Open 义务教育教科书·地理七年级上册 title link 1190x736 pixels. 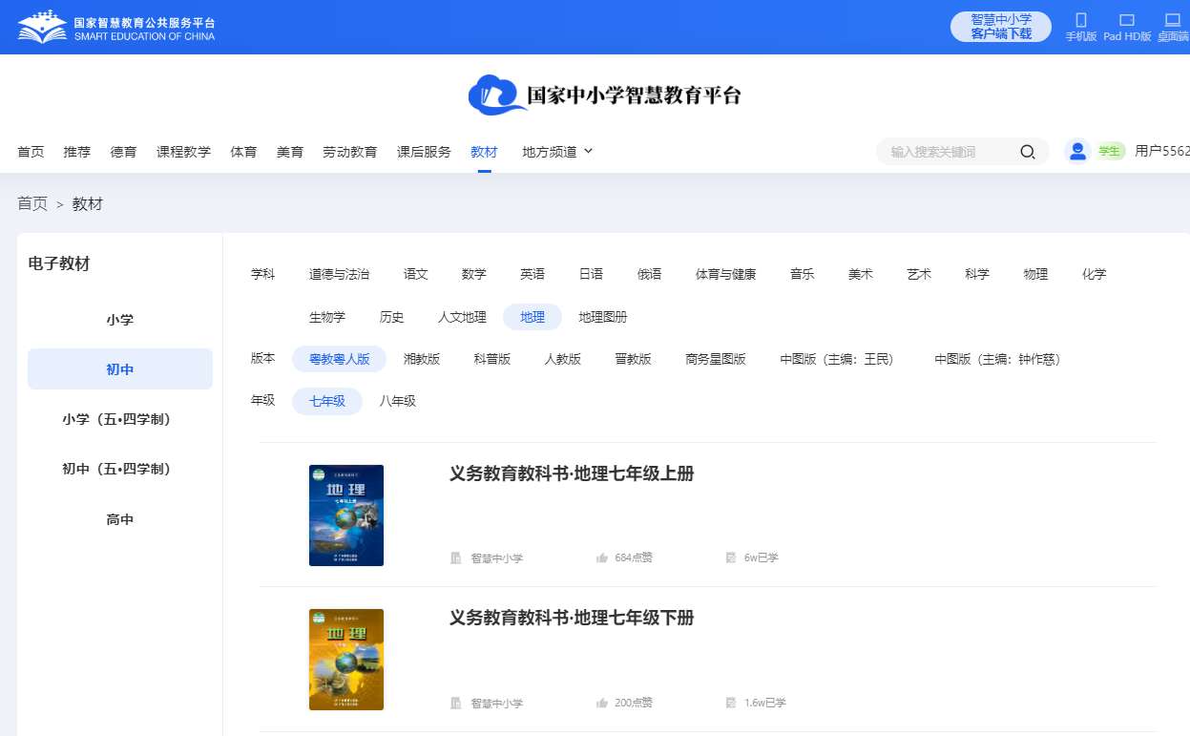point(572,473)
